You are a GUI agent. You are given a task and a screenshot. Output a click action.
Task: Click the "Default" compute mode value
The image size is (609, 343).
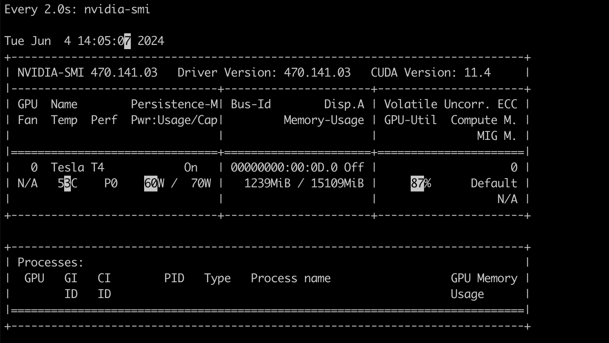[494, 183]
